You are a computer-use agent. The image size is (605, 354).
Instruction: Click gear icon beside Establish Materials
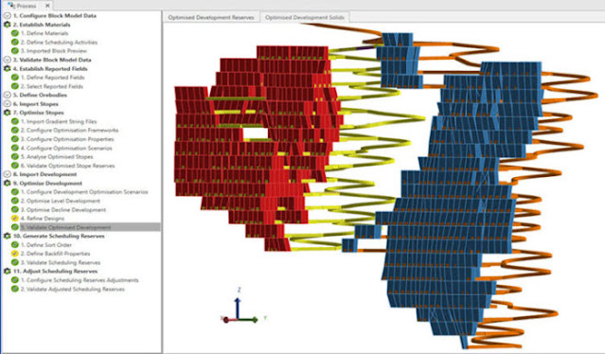pyautogui.click(x=7, y=25)
